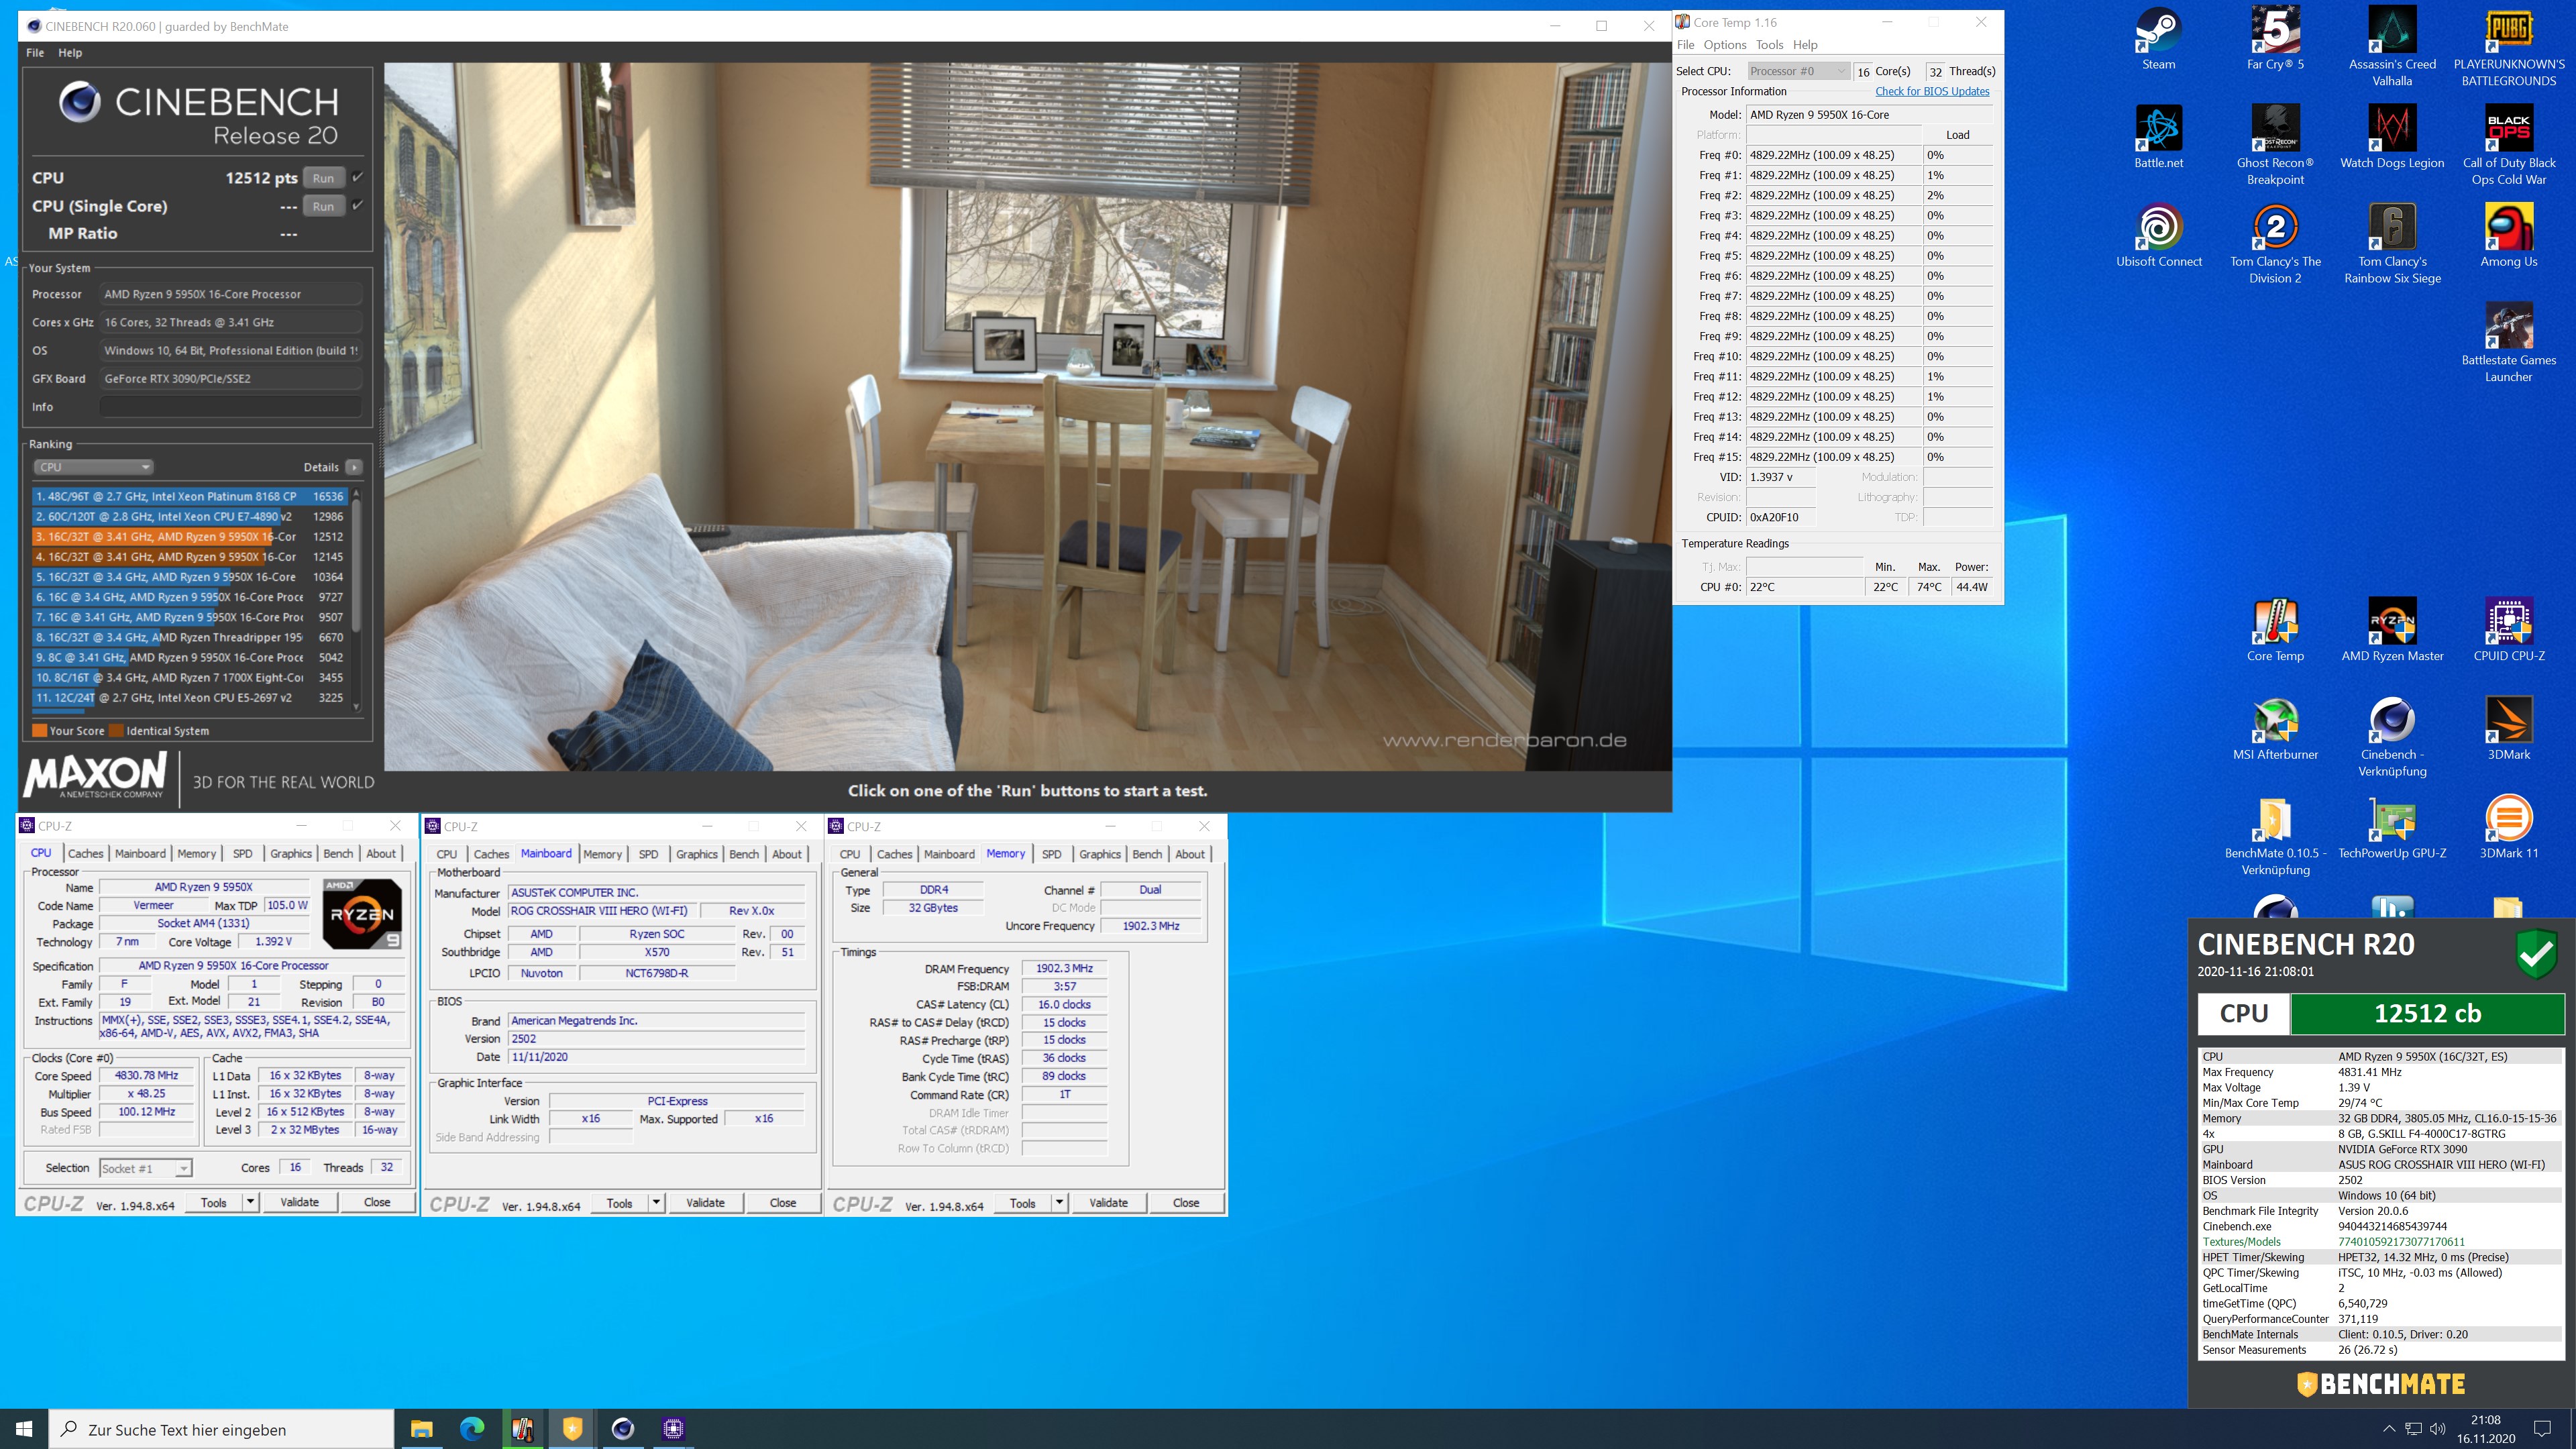This screenshot has width=2576, height=1449.
Task: Open Battlestate Games Launcher icon
Action: 2509,342
